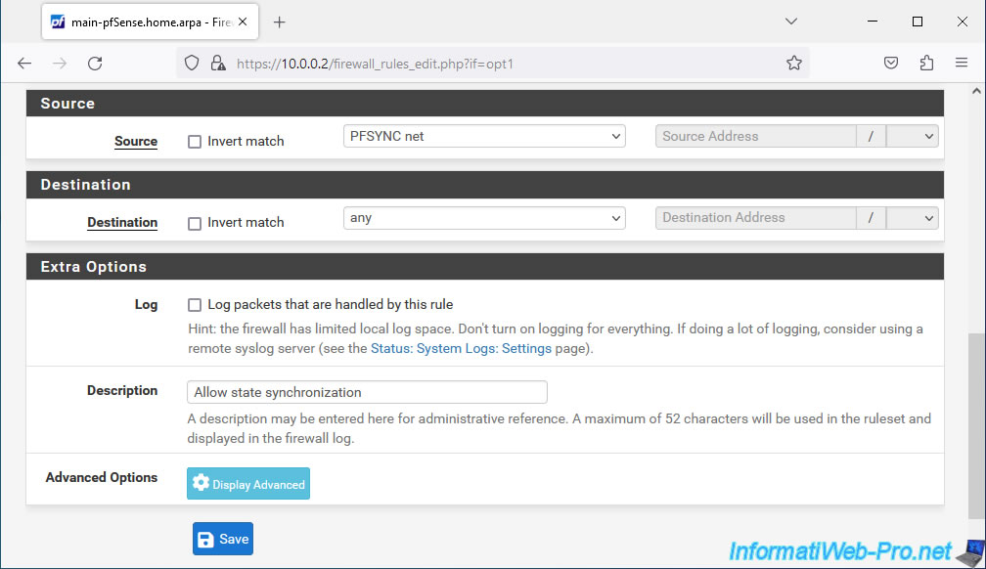986x569 pixels.
Task: Open the PFSYNC net source dropdown
Action: [484, 137]
